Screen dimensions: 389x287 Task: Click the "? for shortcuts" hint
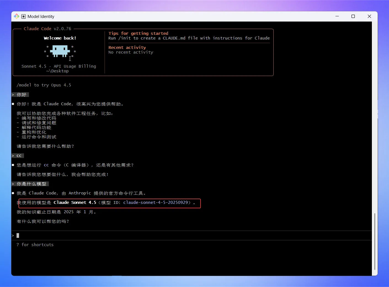(x=35, y=245)
